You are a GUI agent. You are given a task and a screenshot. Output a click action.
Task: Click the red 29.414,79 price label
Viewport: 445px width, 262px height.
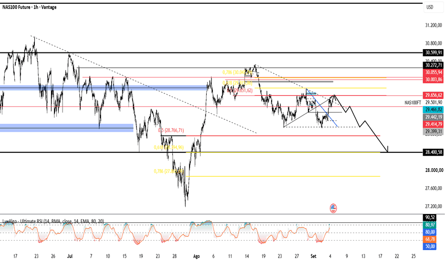[433, 124]
